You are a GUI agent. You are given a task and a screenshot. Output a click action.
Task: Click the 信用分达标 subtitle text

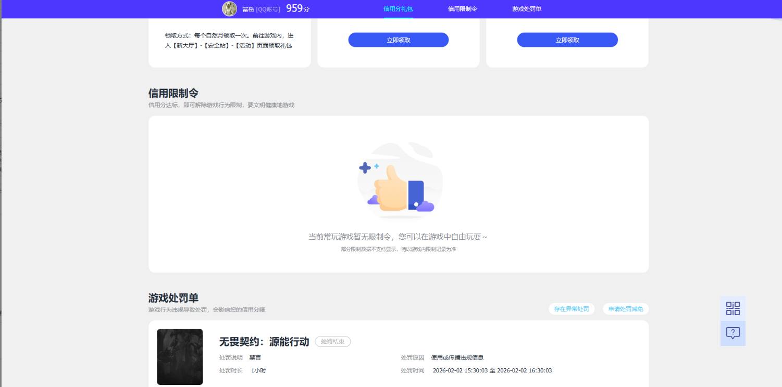221,105
